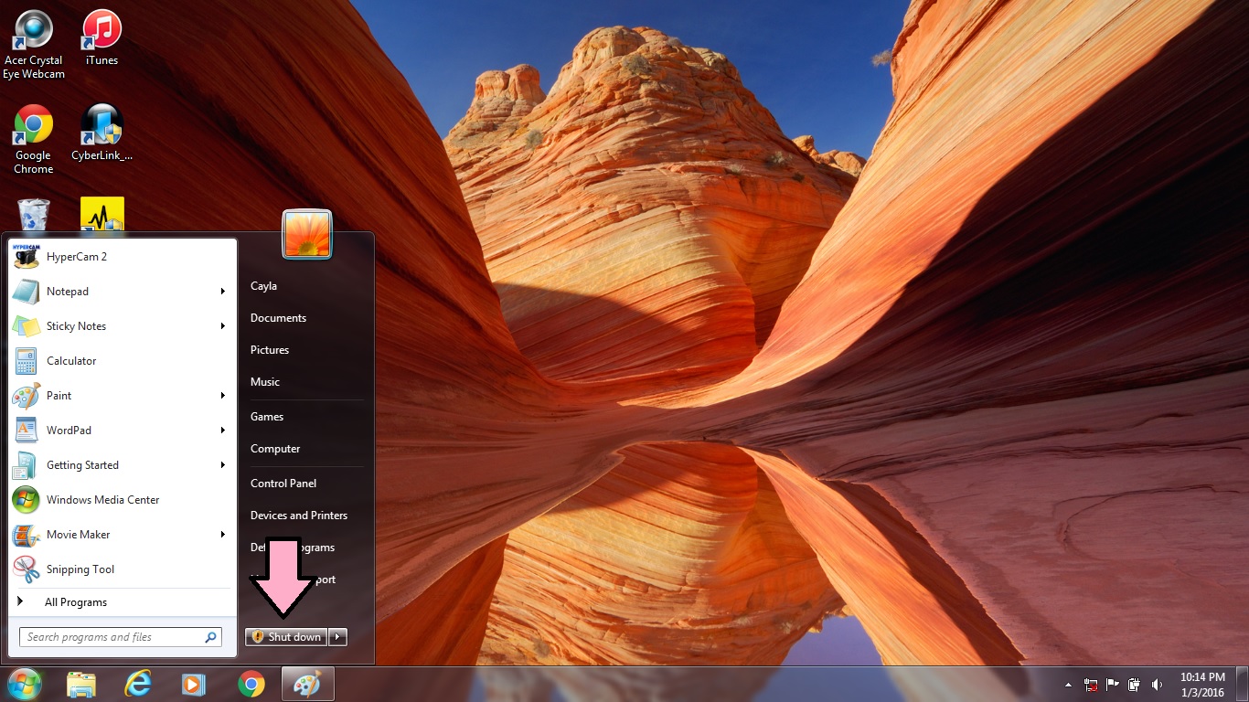
Task: Start the Calculator program
Action: point(122,361)
